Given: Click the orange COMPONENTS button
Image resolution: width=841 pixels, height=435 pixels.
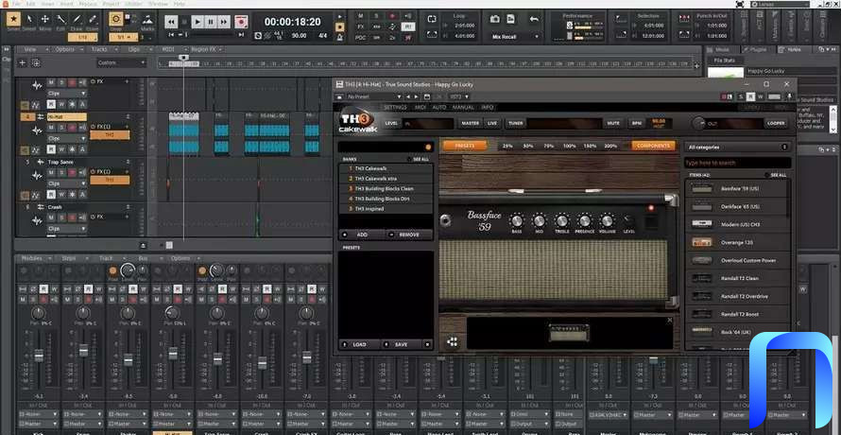Looking at the screenshot, I should (653, 146).
